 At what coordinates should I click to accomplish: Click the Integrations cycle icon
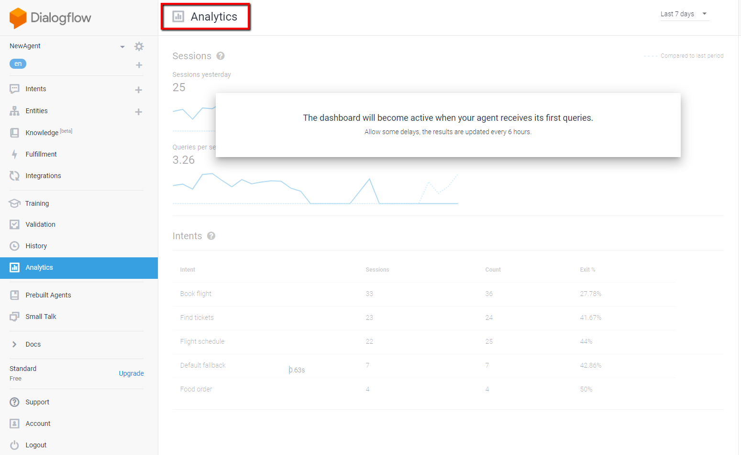[x=15, y=176]
